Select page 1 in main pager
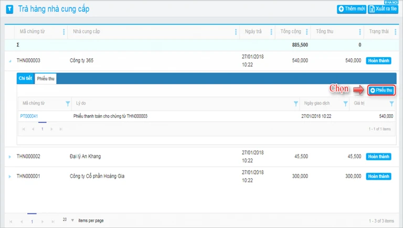The image size is (403, 228). pyautogui.click(x=32, y=222)
